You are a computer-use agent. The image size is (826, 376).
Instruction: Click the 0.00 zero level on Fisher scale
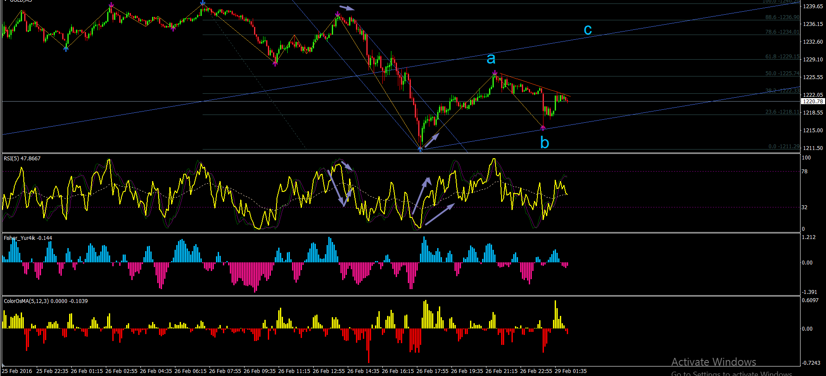807,263
